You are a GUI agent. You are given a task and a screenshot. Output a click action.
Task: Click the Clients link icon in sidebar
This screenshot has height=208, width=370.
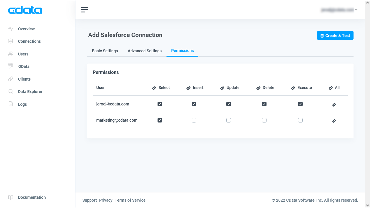(x=11, y=79)
